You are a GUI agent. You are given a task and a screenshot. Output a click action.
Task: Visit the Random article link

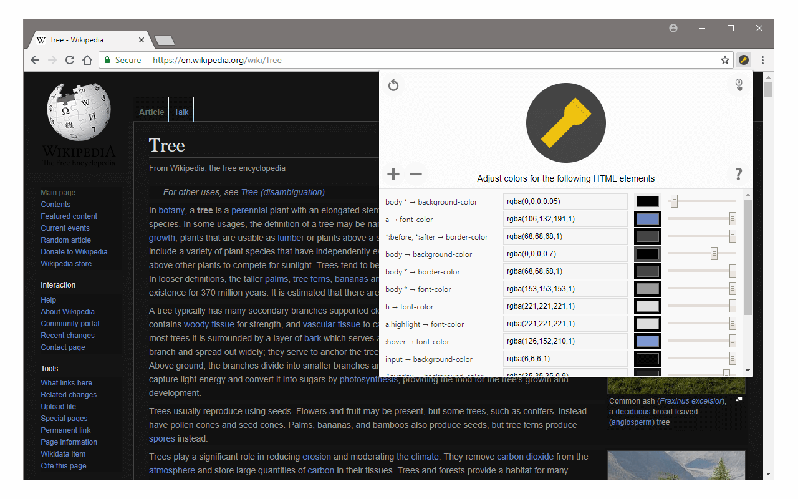click(x=66, y=240)
